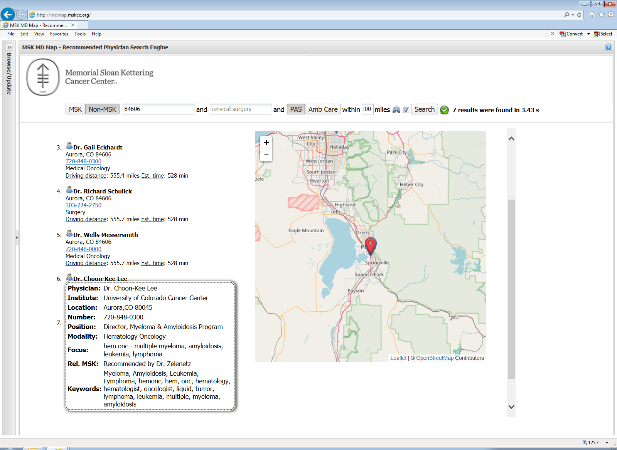Click Dr. Wells Messersmith's name
The width and height of the screenshot is (617, 450).
[106, 235]
